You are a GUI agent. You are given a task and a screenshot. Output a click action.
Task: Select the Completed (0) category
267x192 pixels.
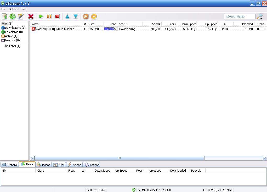coord(14,32)
